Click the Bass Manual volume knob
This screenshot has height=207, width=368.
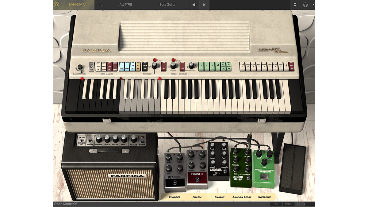tap(80, 67)
